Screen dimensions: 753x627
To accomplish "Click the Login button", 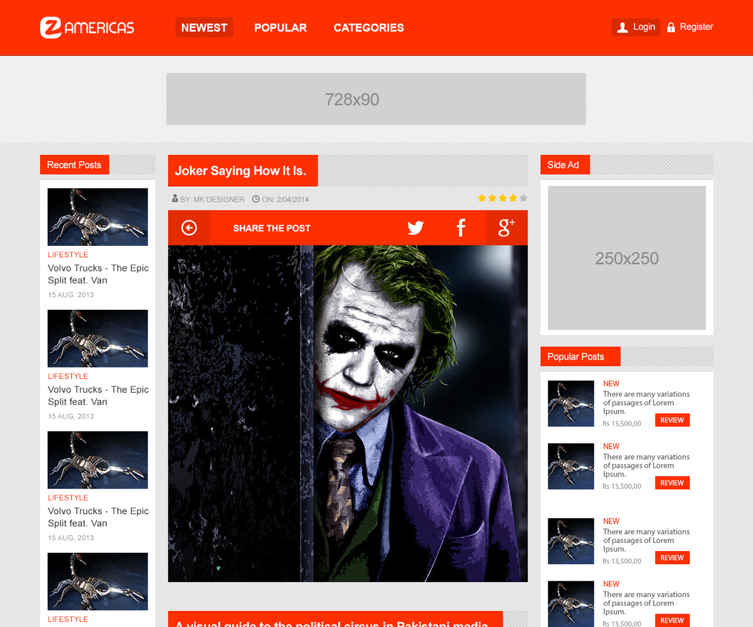I will point(636,27).
